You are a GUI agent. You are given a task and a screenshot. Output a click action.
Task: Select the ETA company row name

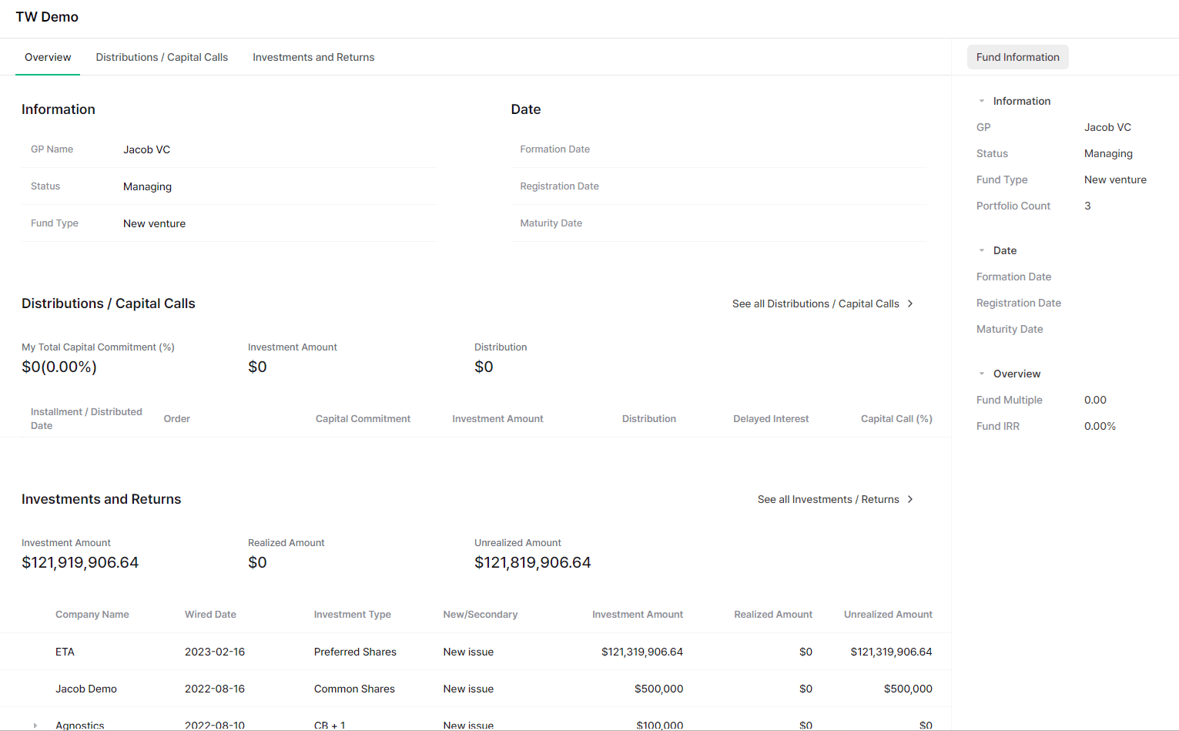[x=65, y=652]
